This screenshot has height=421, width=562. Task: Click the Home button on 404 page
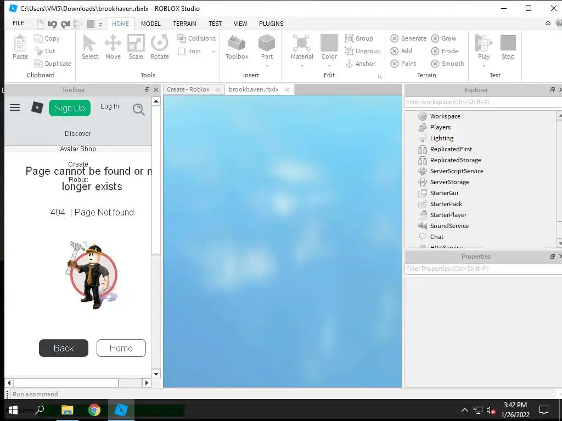[121, 348]
